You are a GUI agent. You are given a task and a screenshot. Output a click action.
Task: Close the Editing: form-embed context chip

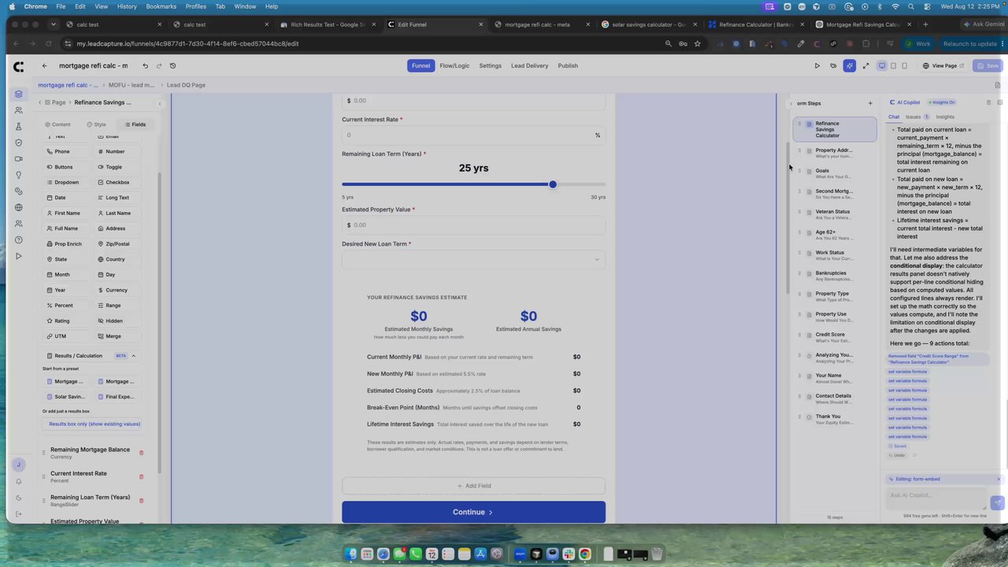click(999, 479)
